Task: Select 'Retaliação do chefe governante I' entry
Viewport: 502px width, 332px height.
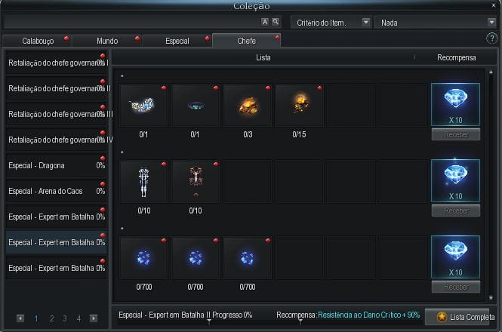Action: point(57,63)
